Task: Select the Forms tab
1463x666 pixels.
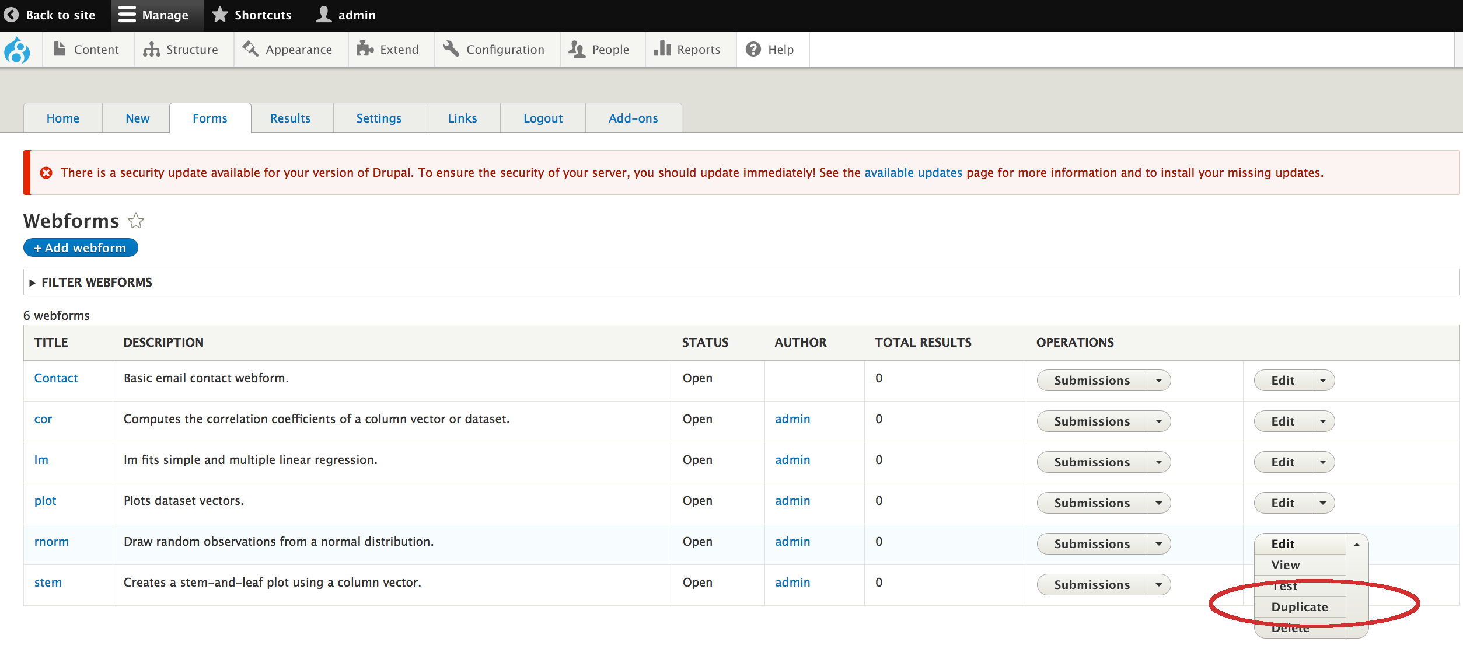Action: [210, 118]
